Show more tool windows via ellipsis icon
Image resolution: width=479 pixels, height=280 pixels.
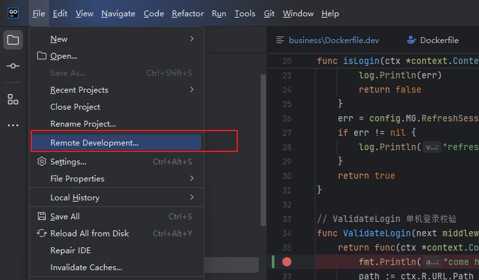pos(13,125)
